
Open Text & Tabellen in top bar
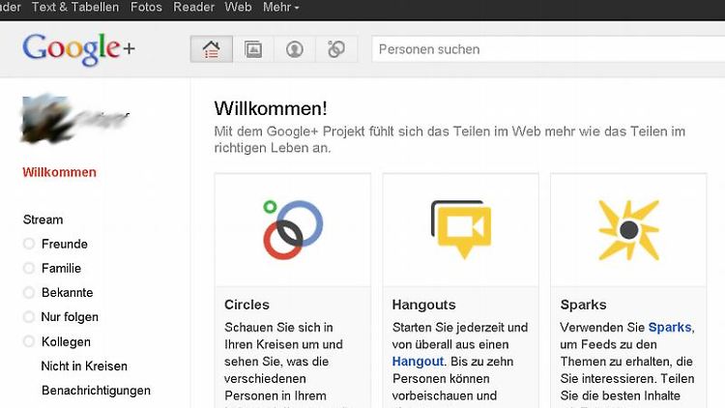[75, 7]
